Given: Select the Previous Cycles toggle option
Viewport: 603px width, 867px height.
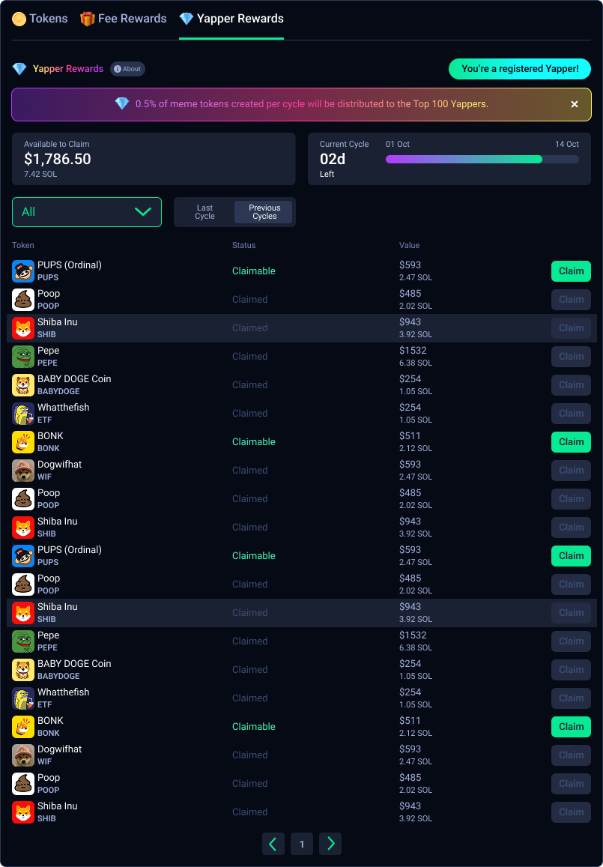Looking at the screenshot, I should [x=264, y=212].
